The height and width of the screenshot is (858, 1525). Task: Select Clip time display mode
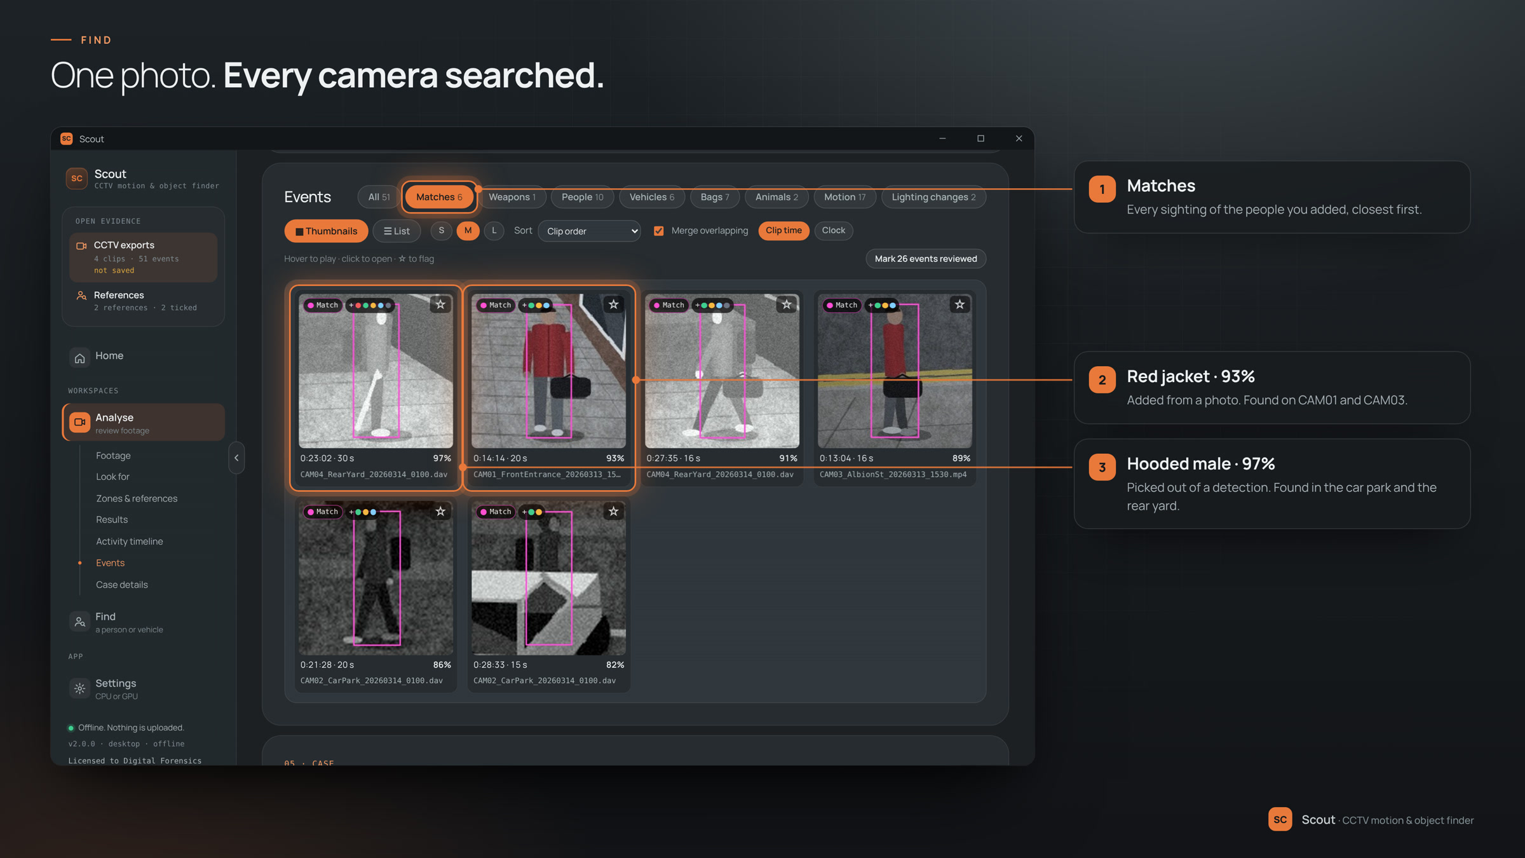783,231
